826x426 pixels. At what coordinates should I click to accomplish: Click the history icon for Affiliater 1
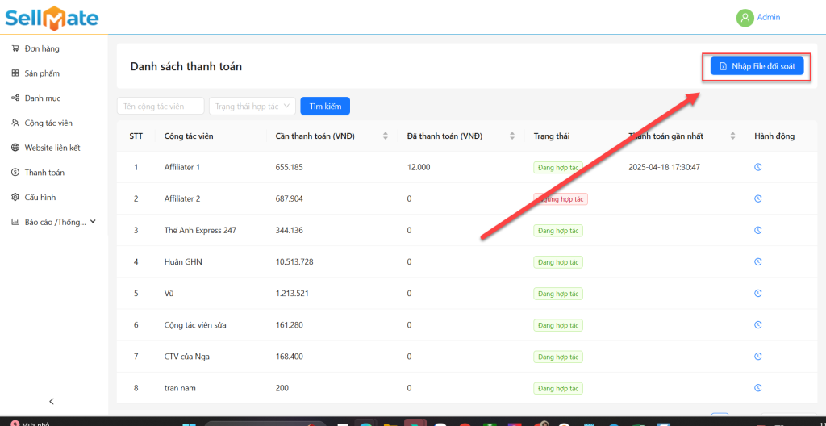pos(757,167)
